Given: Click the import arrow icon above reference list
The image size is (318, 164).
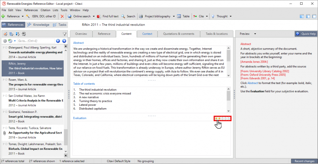Looking at the screenshot, I should pos(24,34).
